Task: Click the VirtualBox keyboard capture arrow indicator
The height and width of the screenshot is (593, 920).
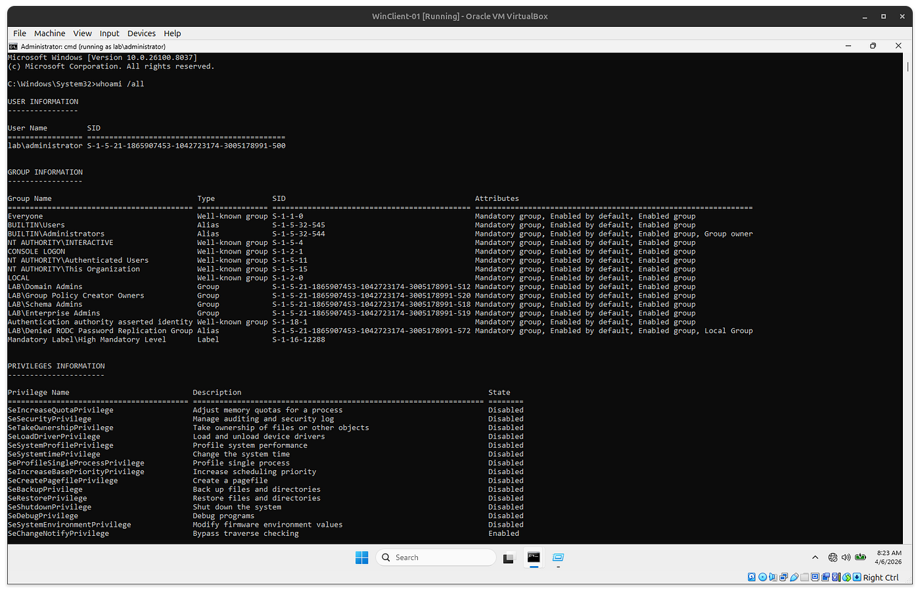Action: 857,577
